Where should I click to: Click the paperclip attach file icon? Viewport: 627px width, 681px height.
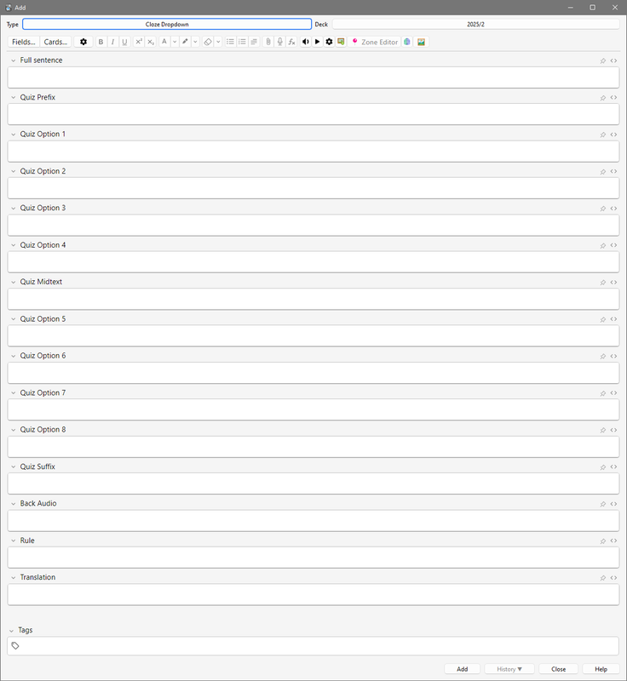(x=268, y=42)
